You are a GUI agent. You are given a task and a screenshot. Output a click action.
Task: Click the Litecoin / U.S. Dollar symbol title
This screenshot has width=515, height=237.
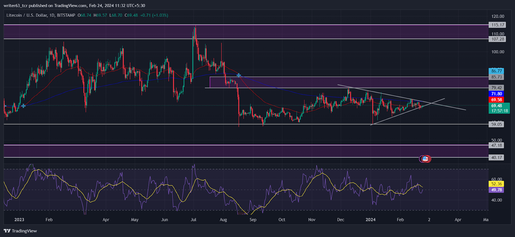point(41,15)
